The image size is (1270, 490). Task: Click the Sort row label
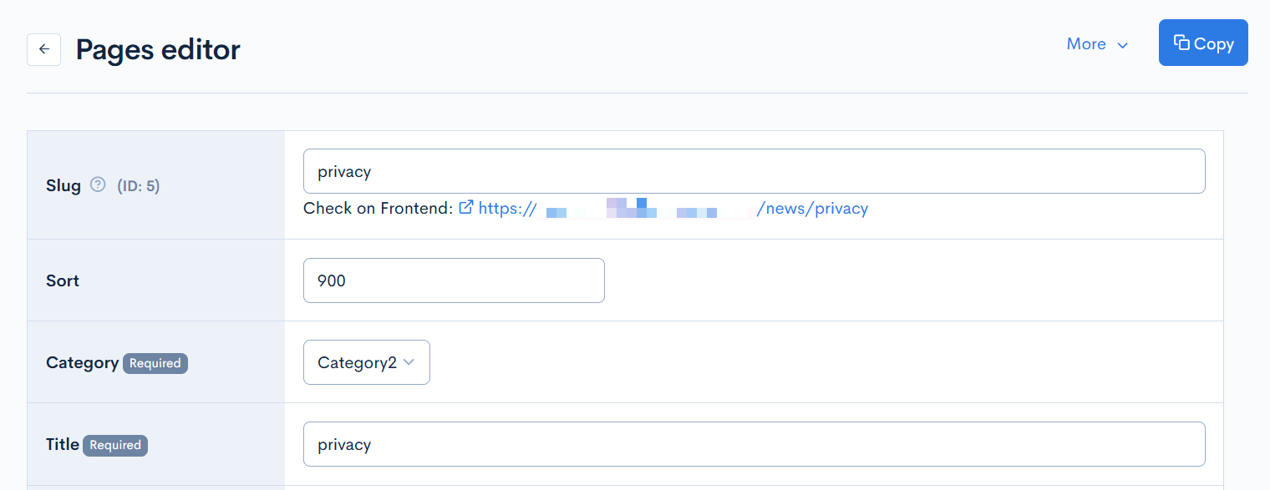click(x=62, y=280)
